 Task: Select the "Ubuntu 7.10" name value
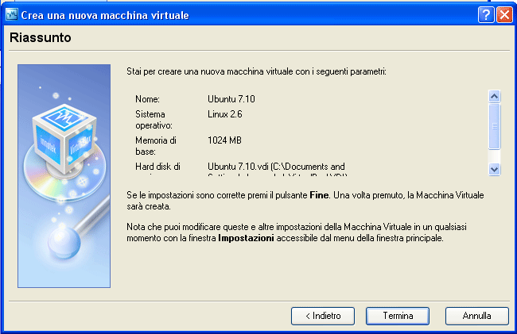[x=231, y=99]
